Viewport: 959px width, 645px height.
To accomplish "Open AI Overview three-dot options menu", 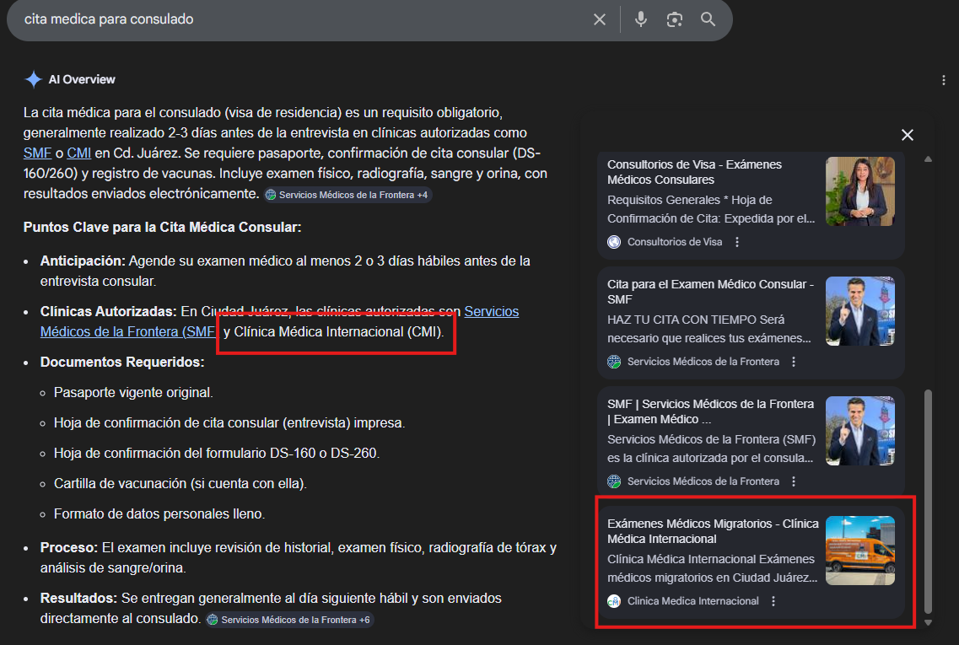I will pyautogui.click(x=944, y=80).
